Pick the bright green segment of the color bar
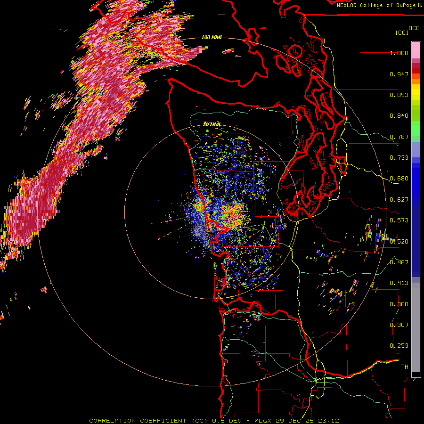The height and width of the screenshot is (424, 424). tap(416, 129)
